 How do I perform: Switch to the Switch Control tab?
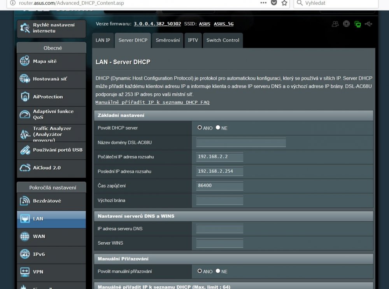pyautogui.click(x=223, y=40)
